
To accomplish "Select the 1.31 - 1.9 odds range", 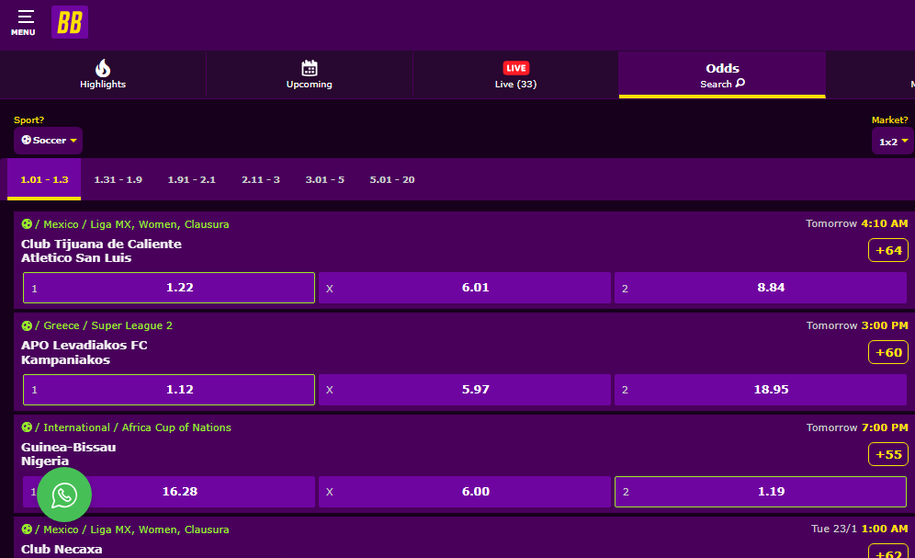I will [118, 180].
